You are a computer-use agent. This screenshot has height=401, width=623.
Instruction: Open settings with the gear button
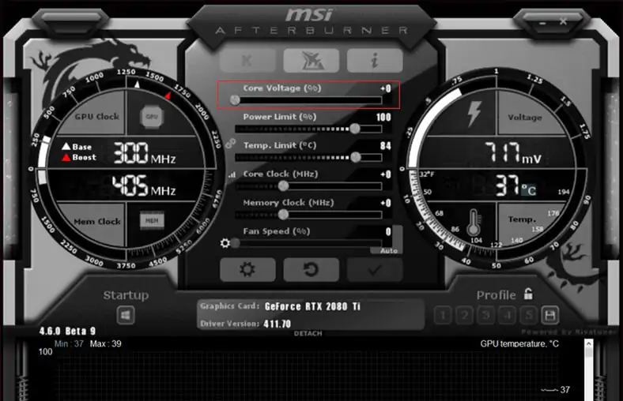(x=247, y=269)
